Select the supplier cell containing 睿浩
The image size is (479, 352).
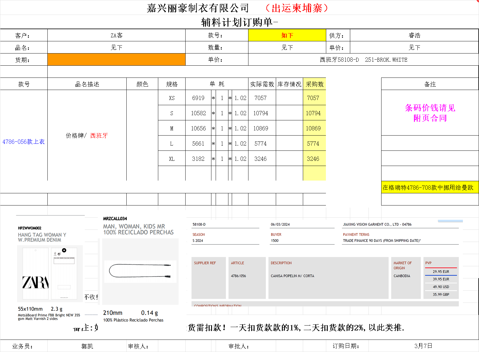coord(414,35)
